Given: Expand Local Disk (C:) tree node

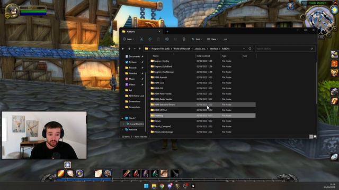Looking at the screenshot, I should [x=124, y=124].
